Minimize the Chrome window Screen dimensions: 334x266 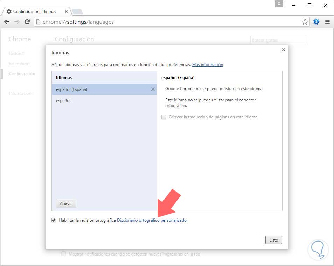293,5
